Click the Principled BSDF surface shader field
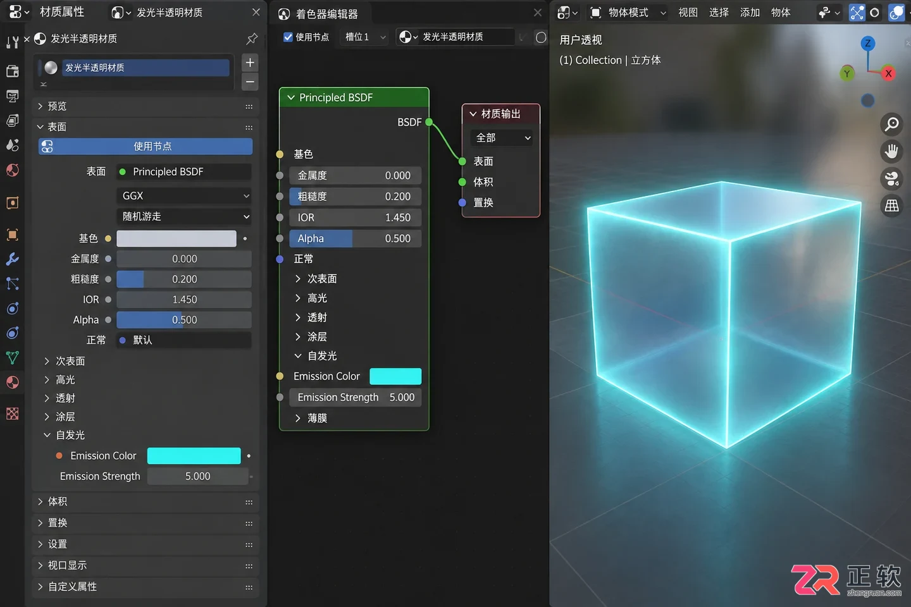The image size is (911, 607). point(184,172)
